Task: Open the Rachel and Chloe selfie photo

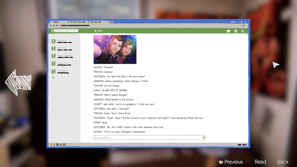Action: coord(115,49)
